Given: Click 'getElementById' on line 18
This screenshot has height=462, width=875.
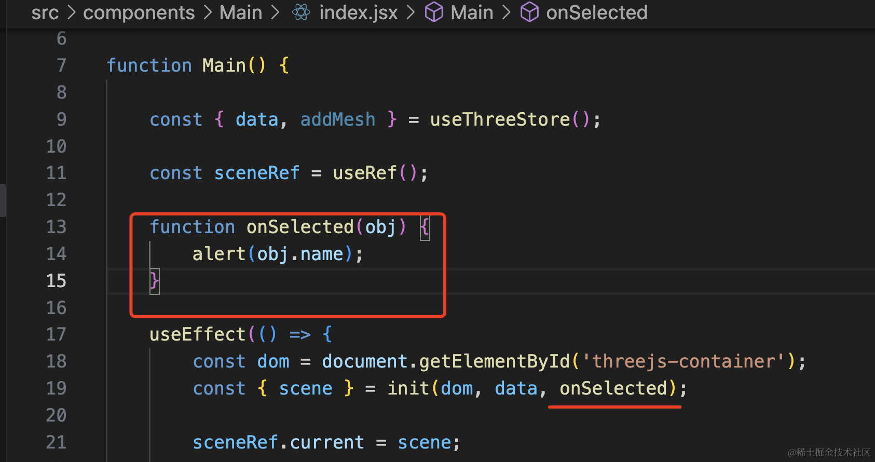Looking at the screenshot, I should pos(495,361).
